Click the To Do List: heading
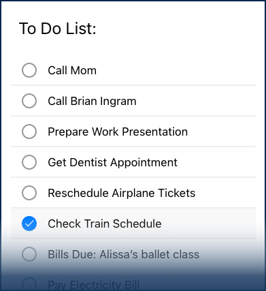The image size is (266, 291). 58,29
